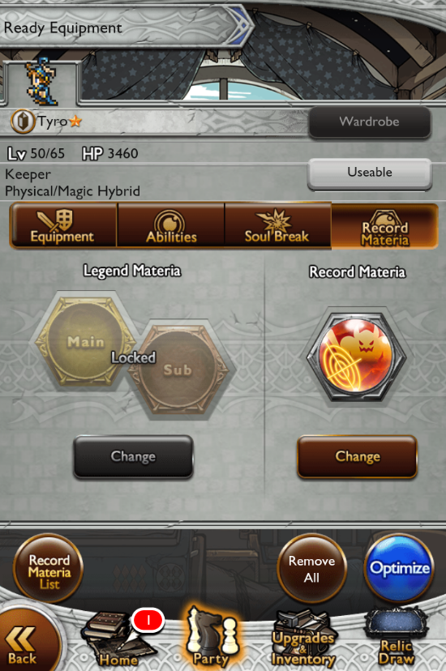Switch to the Equipment tab
Viewport: 446px width, 671px height.
63,225
